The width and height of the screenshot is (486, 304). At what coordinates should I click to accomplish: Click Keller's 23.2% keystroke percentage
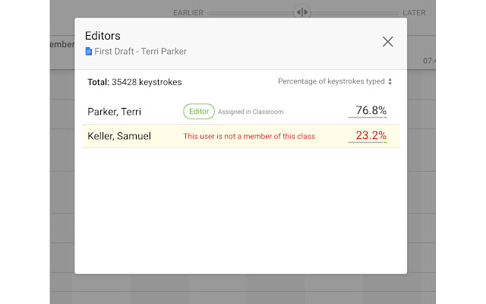(x=371, y=136)
